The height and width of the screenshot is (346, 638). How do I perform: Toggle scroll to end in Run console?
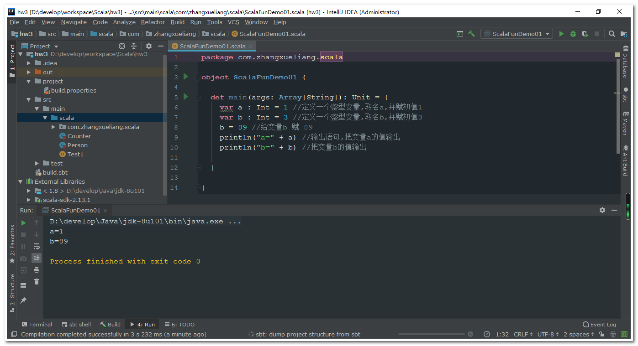tap(37, 258)
